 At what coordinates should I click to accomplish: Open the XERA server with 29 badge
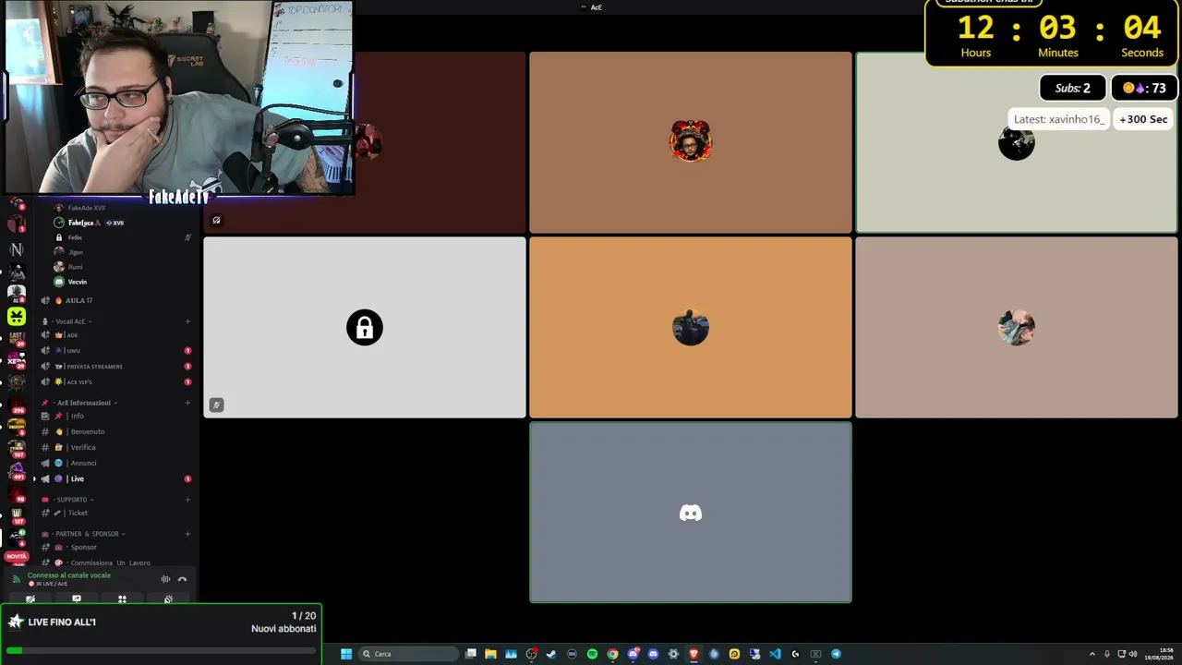(x=17, y=359)
